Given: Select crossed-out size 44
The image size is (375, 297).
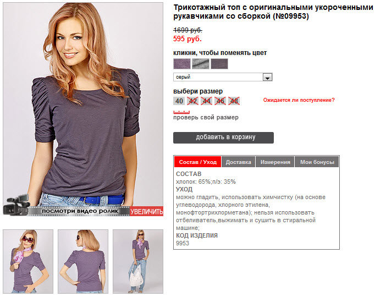Looking at the screenshot, I should [x=206, y=101].
